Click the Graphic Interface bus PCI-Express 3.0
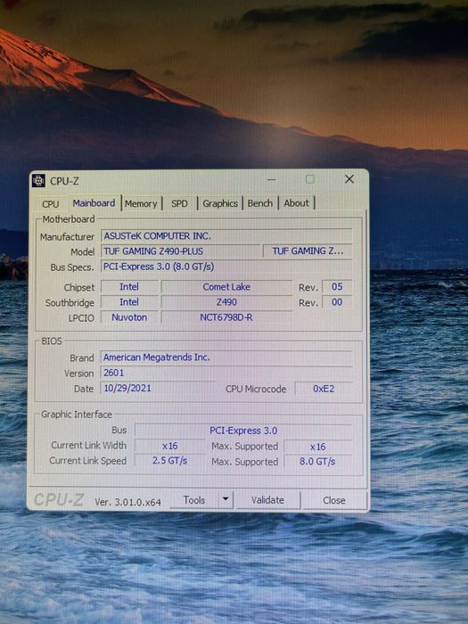The width and height of the screenshot is (468, 624). tap(243, 431)
